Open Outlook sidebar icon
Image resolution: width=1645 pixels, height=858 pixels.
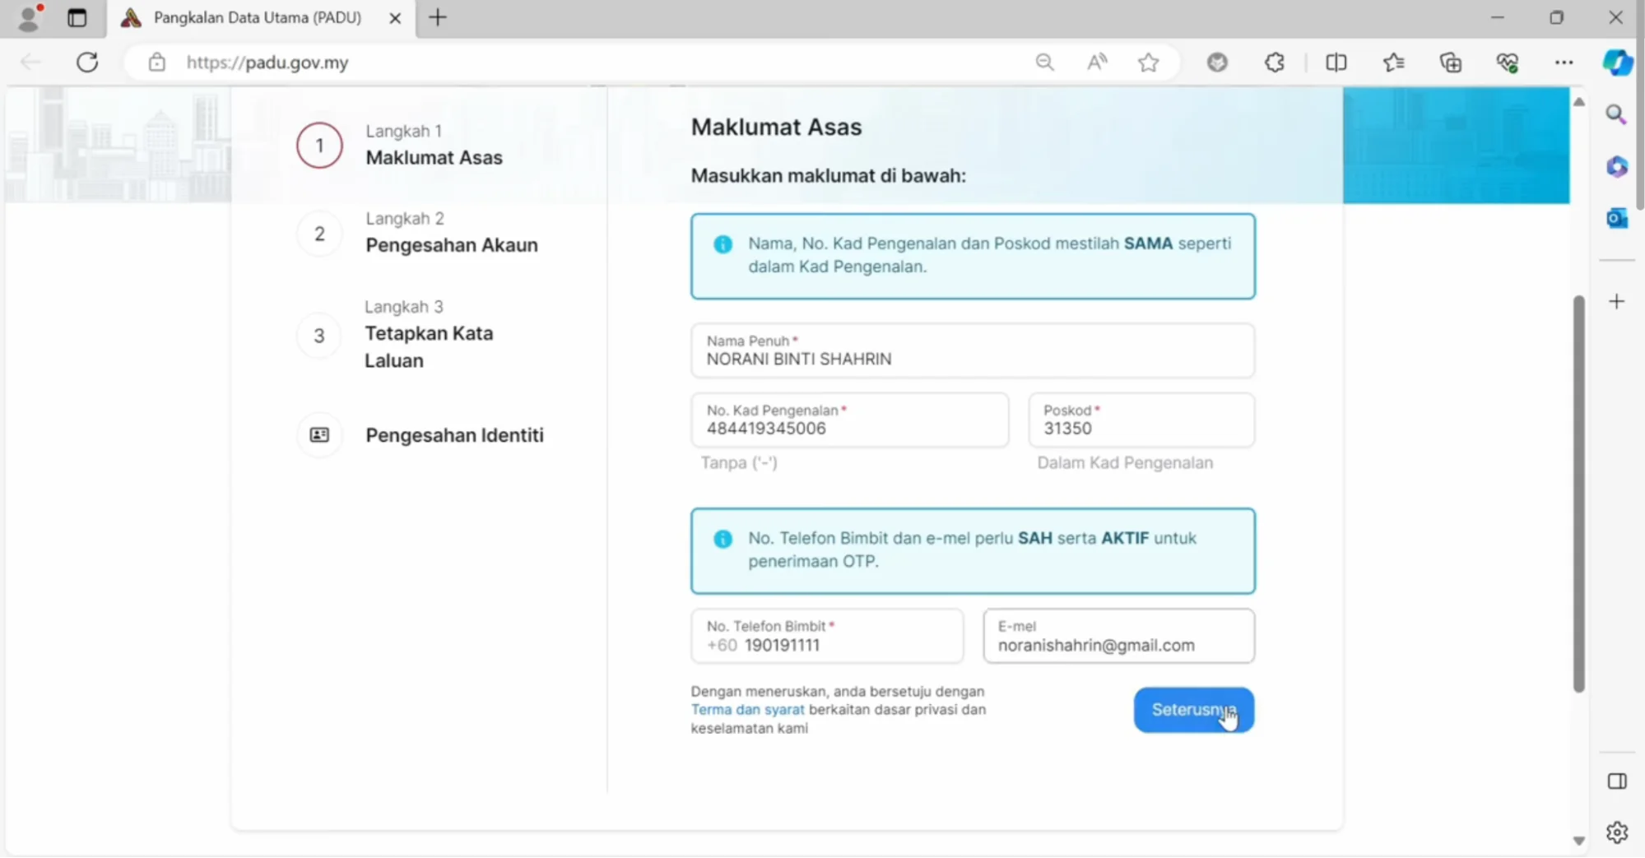click(x=1617, y=219)
